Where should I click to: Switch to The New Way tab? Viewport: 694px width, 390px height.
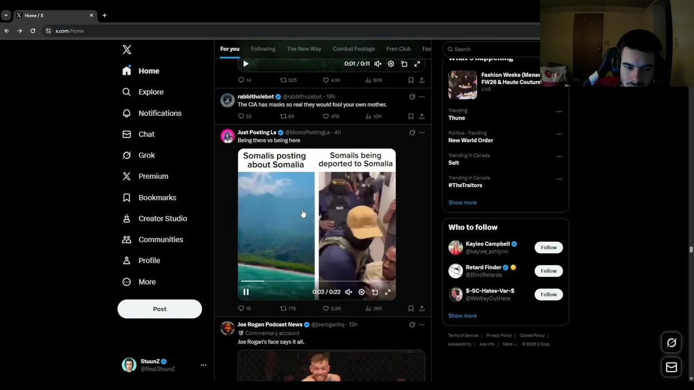[x=304, y=49]
